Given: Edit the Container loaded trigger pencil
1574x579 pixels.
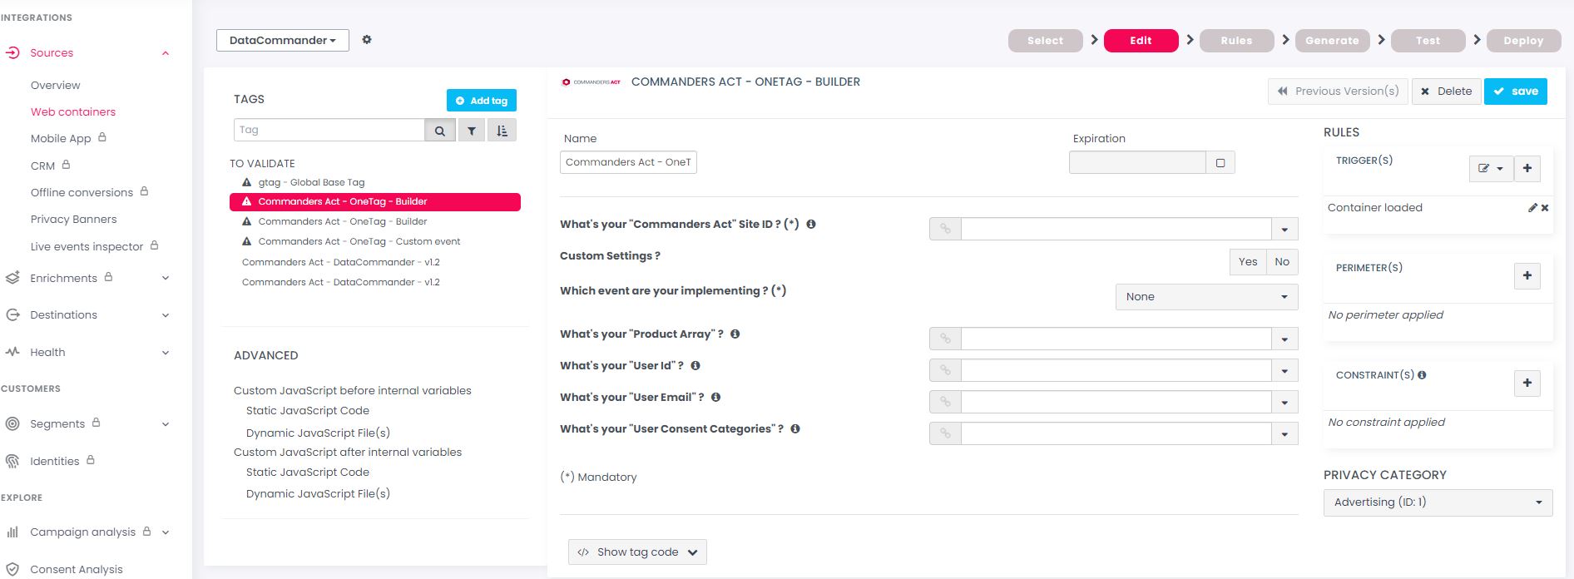Looking at the screenshot, I should point(1532,208).
